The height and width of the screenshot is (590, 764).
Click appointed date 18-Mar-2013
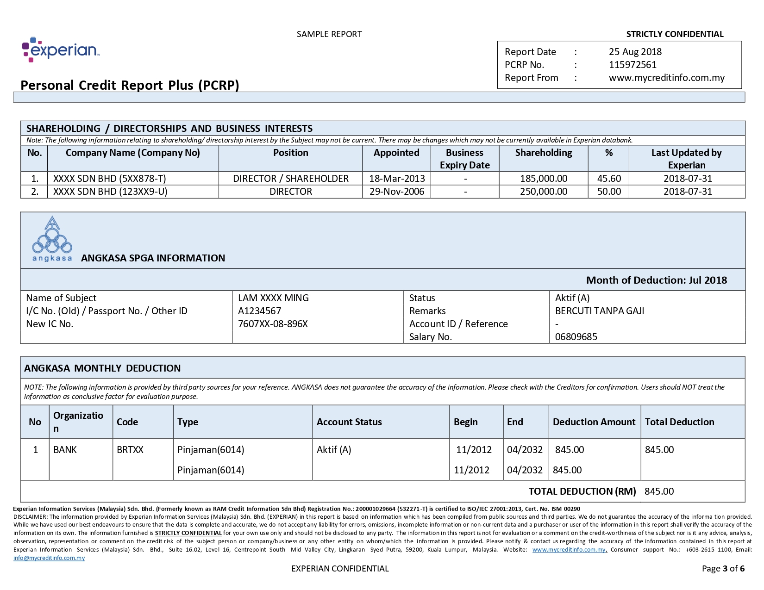coord(397,179)
